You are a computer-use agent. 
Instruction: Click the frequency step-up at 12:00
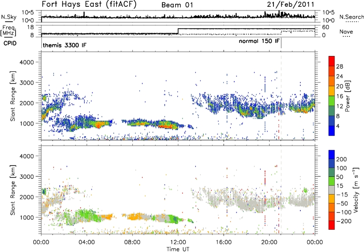coord(178,31)
